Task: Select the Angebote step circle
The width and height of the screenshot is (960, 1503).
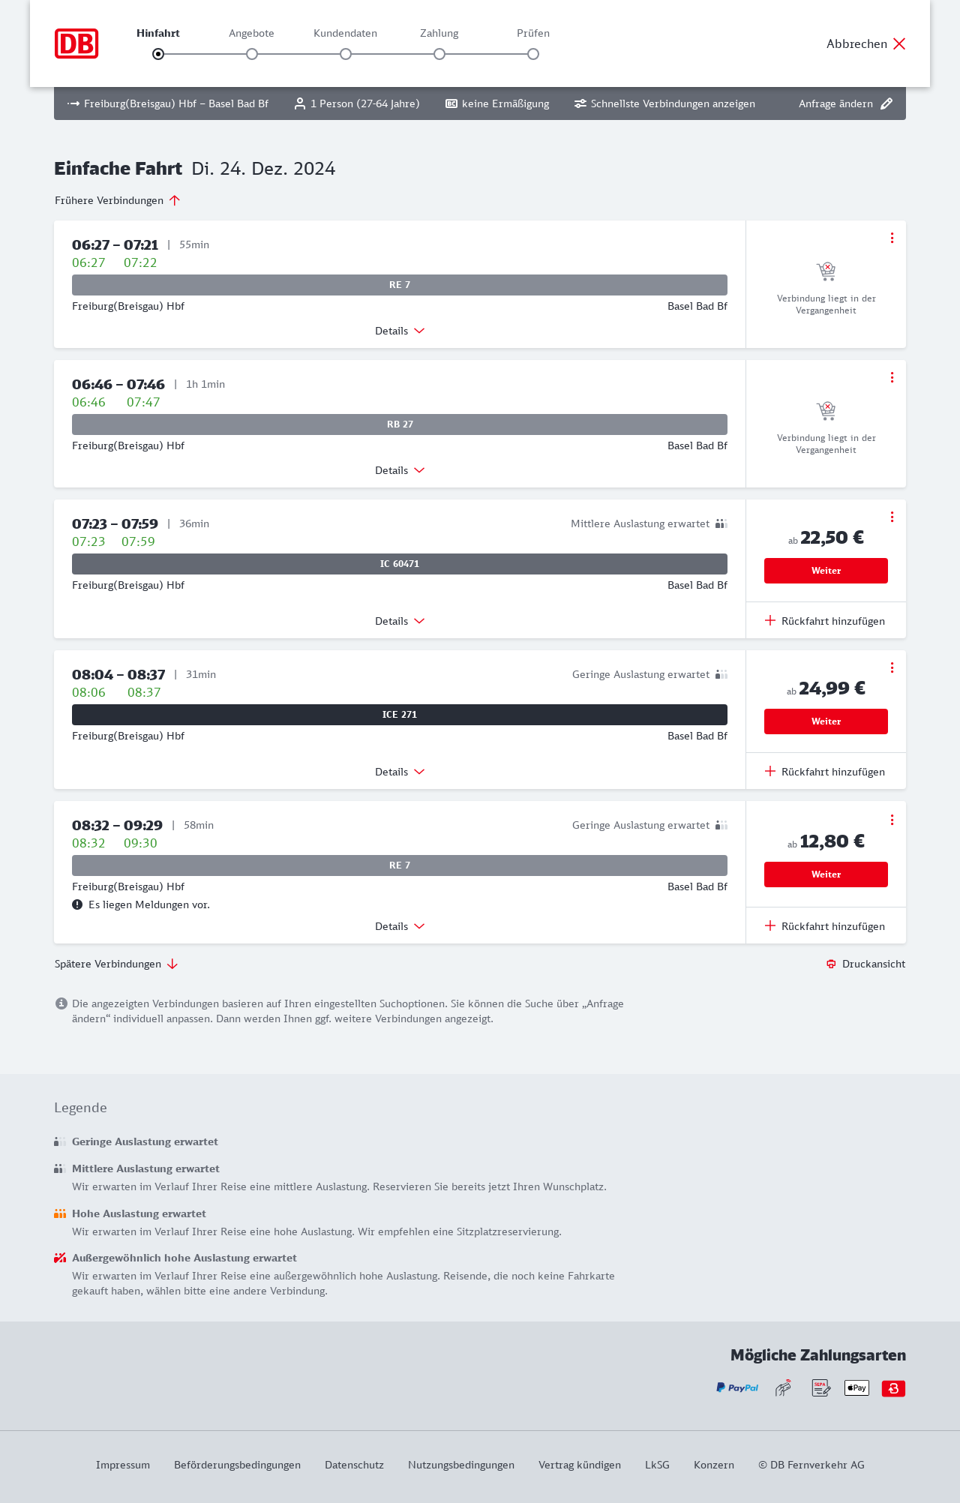Action: tap(252, 54)
